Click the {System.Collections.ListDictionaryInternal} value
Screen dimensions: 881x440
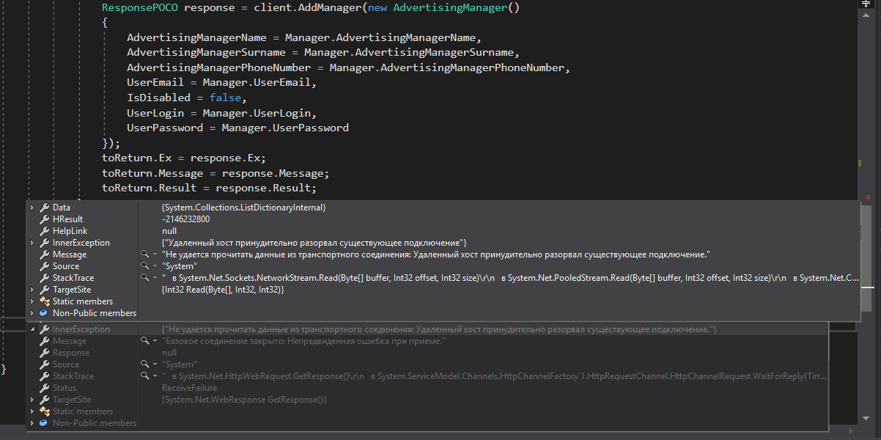243,208
